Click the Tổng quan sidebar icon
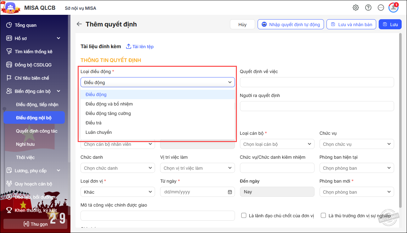Image resolution: width=407 pixels, height=233 pixels. (9, 25)
